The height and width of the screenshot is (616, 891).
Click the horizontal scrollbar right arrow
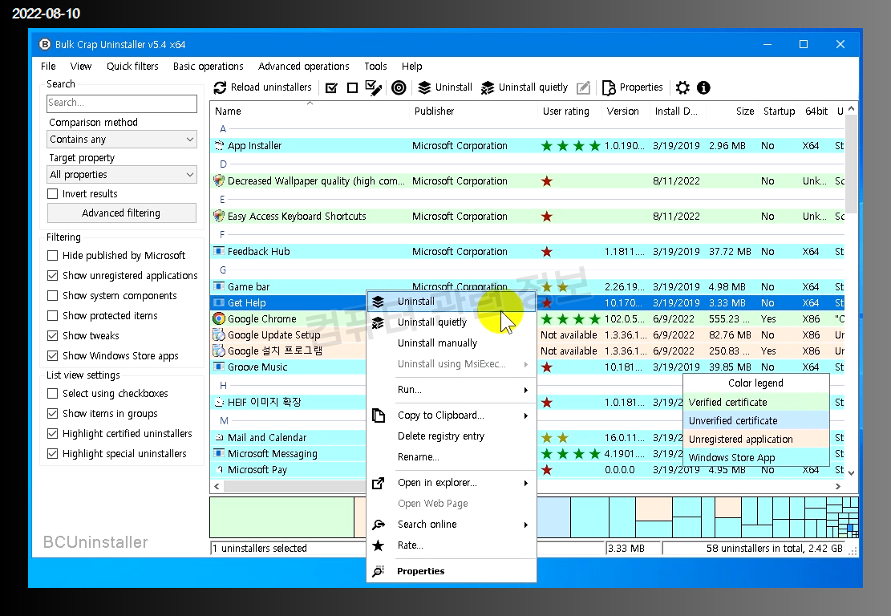(837, 486)
